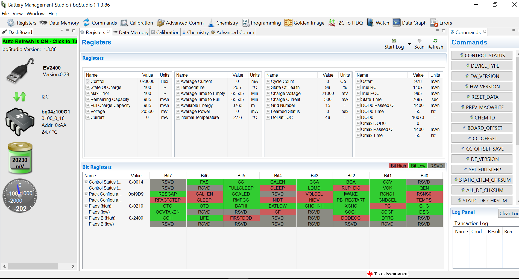The image size is (519, 279).
Task: Select the Calibration editor tab
Action: tap(165, 32)
